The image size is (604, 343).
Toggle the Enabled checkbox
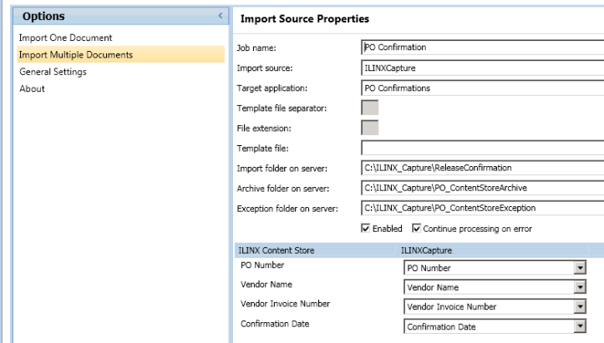pos(366,229)
